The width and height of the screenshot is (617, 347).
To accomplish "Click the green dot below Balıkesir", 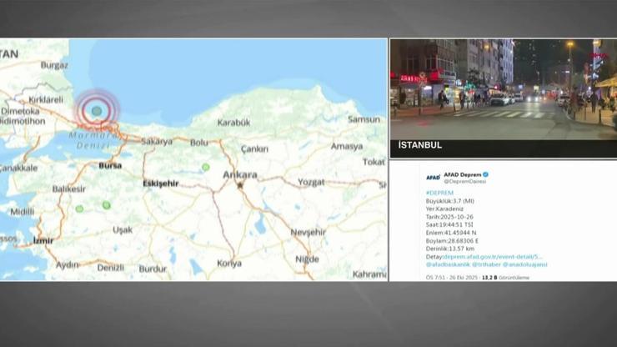I will coord(79,209).
